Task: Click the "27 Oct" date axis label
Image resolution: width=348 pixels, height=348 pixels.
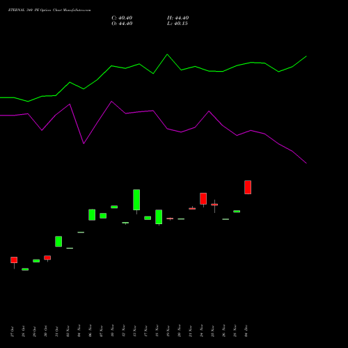Action: [13, 331]
